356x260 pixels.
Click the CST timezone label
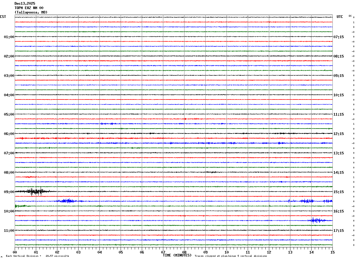click(3, 17)
